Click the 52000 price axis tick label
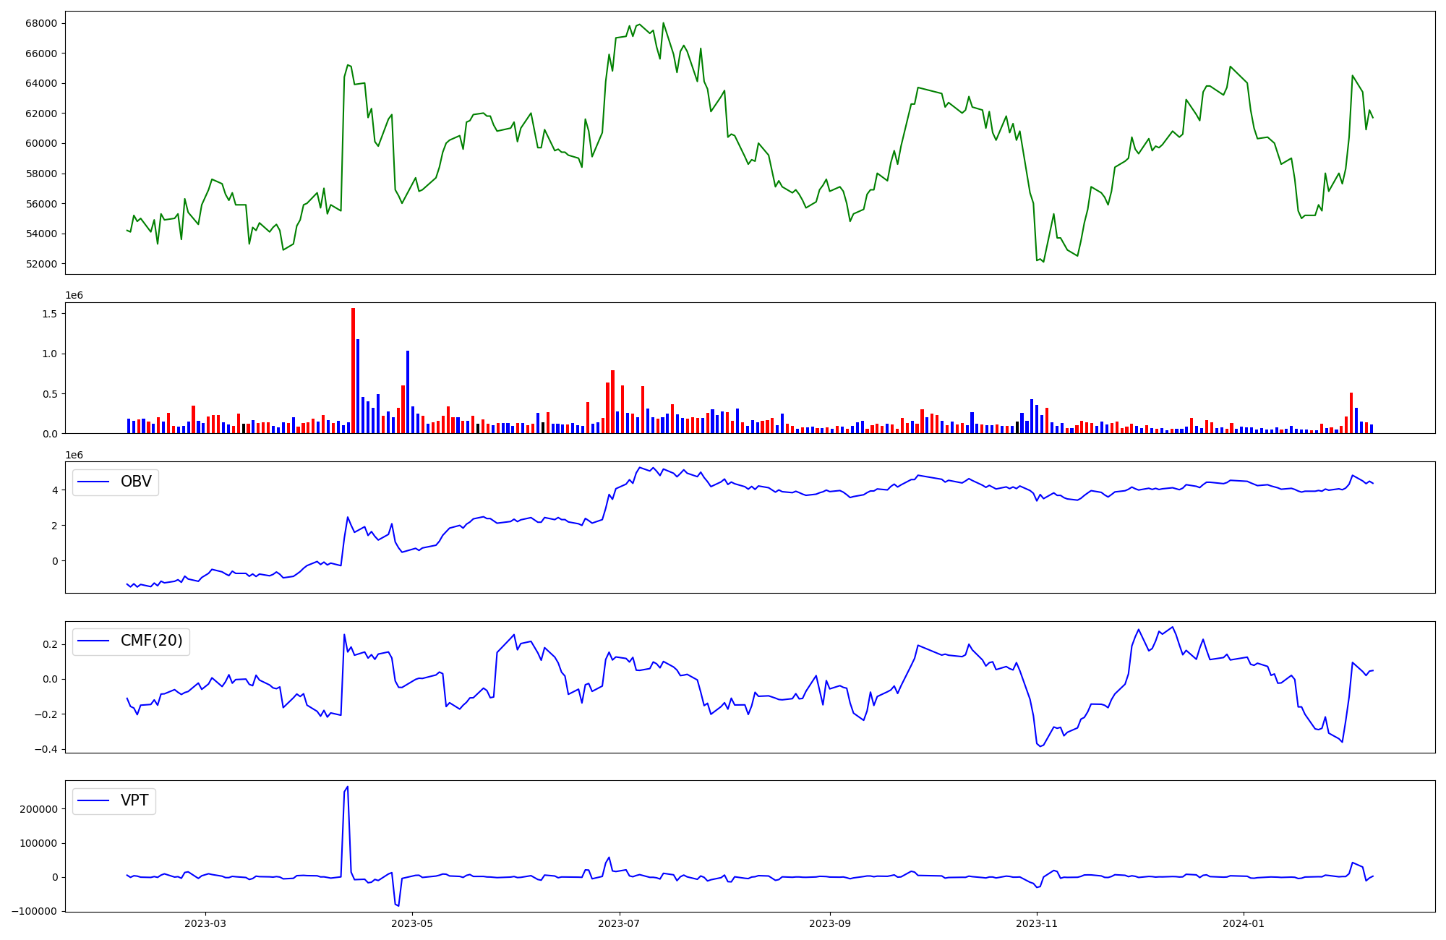 (41, 264)
